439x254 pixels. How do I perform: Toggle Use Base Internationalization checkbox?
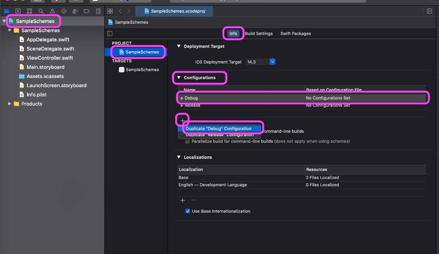pyautogui.click(x=188, y=211)
